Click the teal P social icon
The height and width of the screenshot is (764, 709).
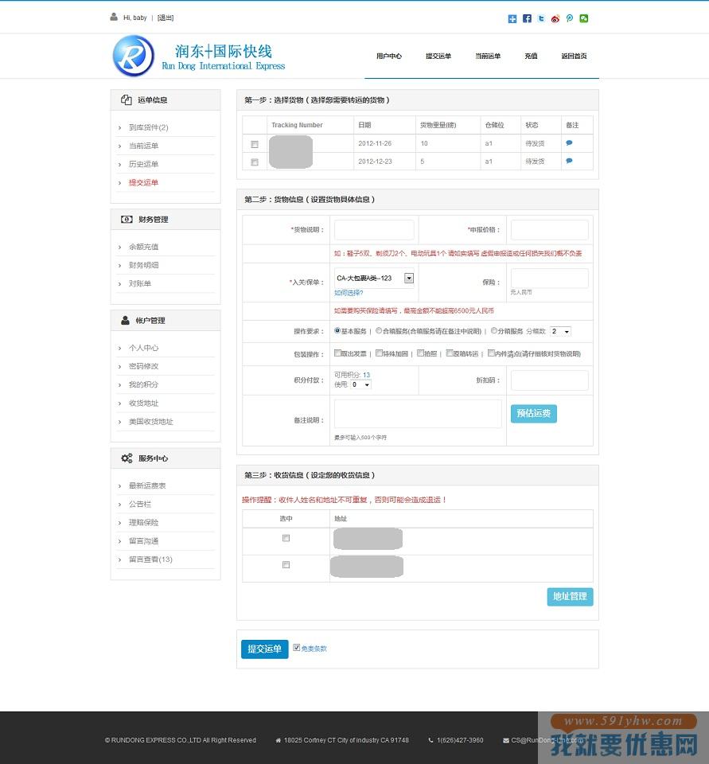(x=569, y=18)
